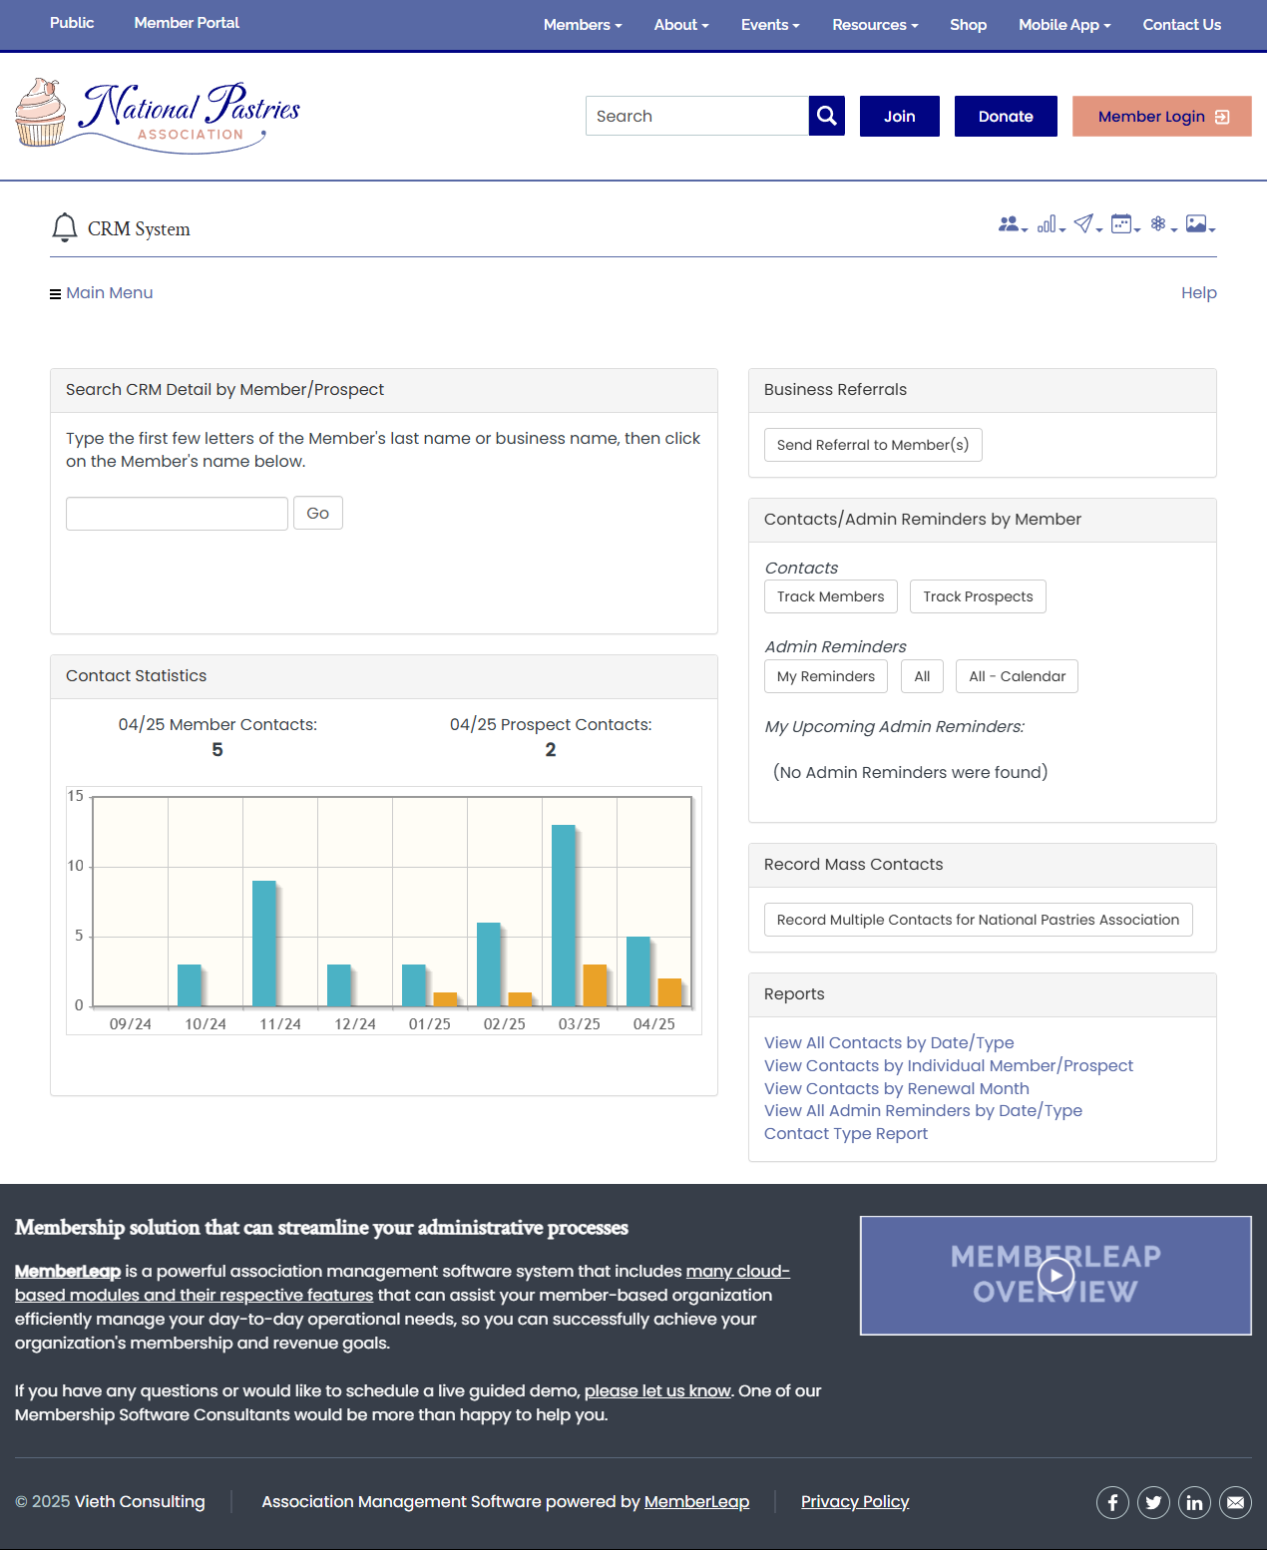Image resolution: width=1267 pixels, height=1550 pixels.
Task: Click the Track Members button
Action: point(831,596)
